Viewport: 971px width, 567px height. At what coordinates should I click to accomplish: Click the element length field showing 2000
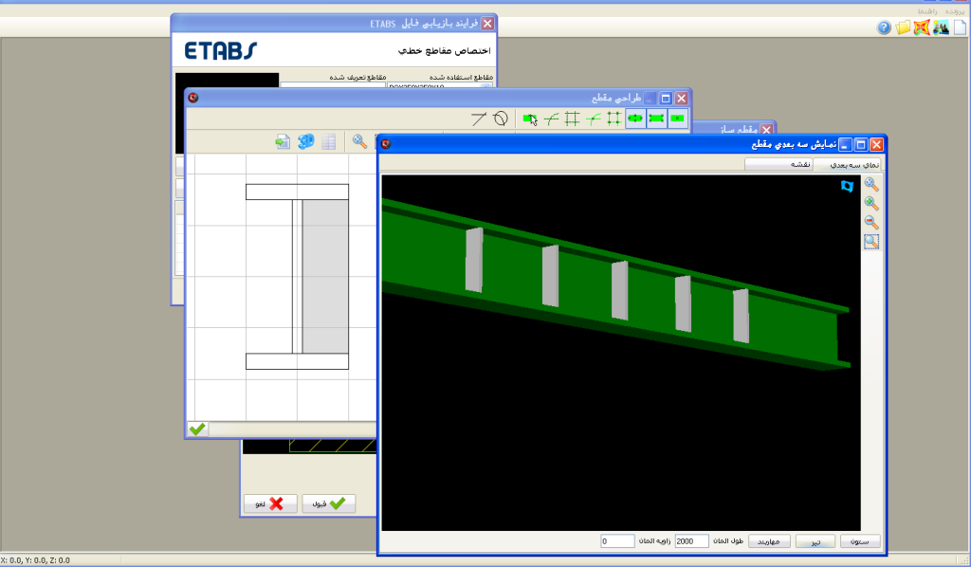click(691, 541)
